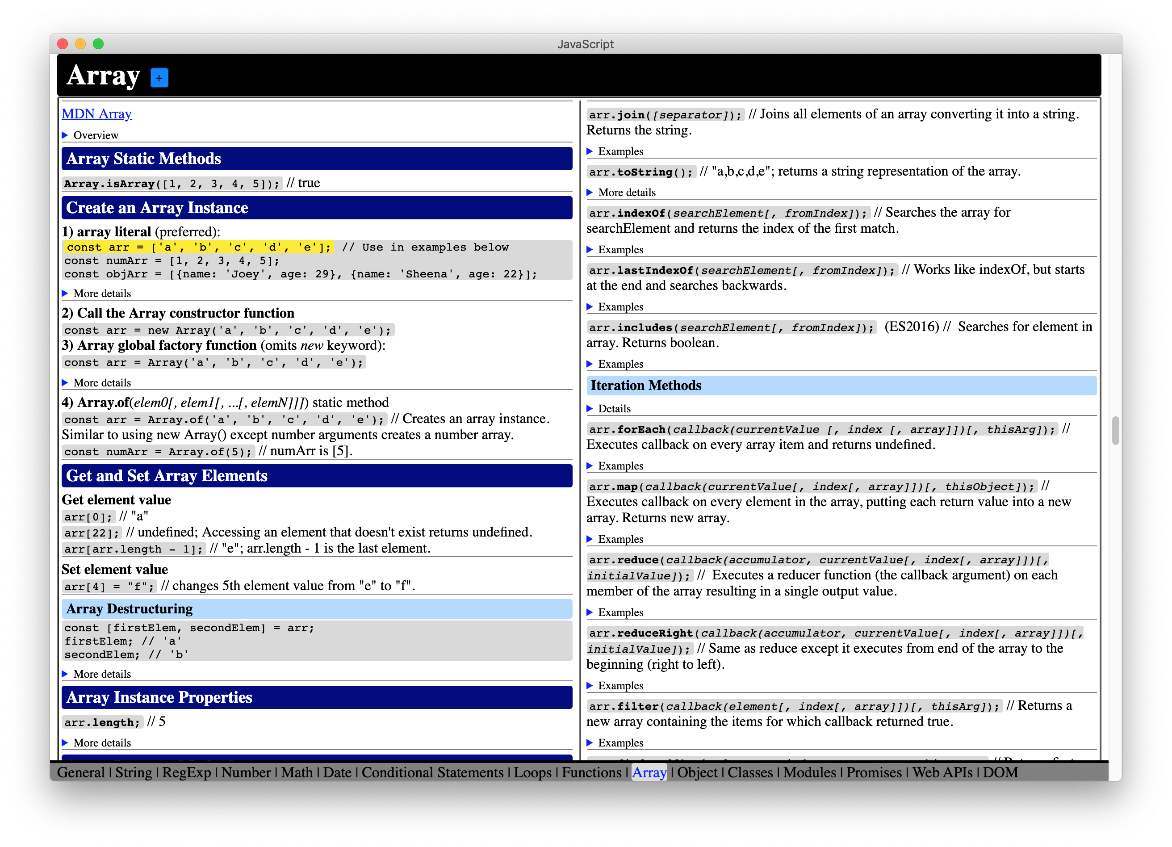The width and height of the screenshot is (1172, 847).
Task: Click the vertical scrollbar thumb at right edge
Action: 1116,431
